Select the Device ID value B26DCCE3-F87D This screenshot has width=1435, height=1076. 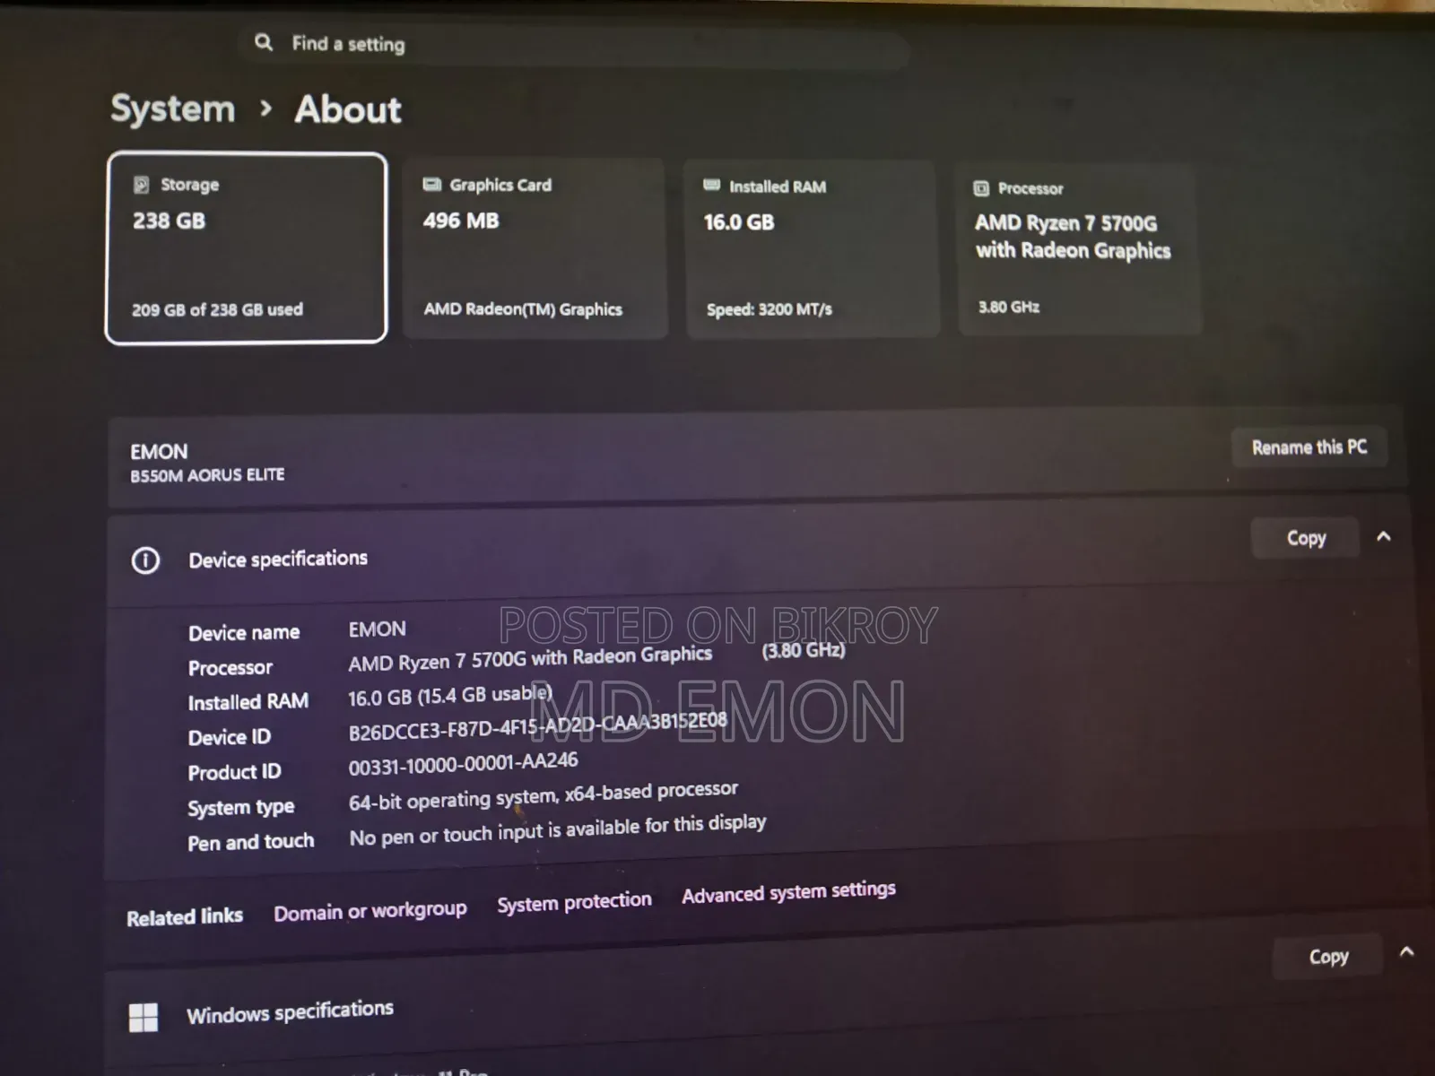coord(537,726)
